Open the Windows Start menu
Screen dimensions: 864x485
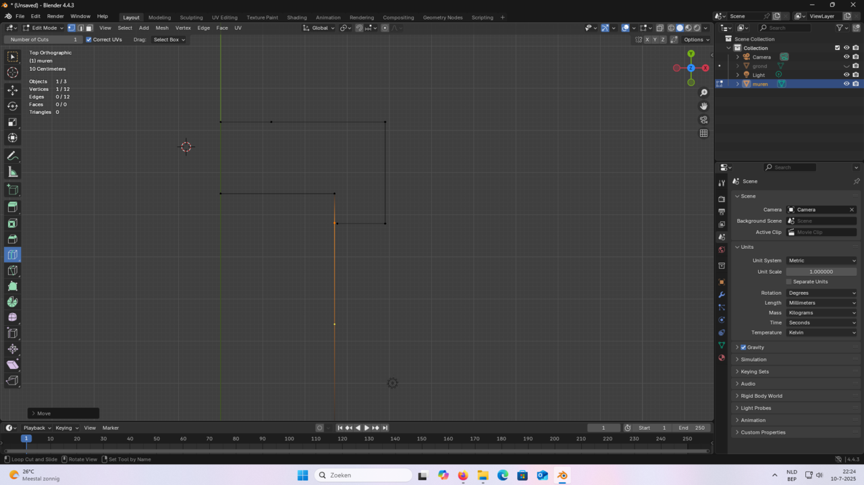tap(302, 476)
